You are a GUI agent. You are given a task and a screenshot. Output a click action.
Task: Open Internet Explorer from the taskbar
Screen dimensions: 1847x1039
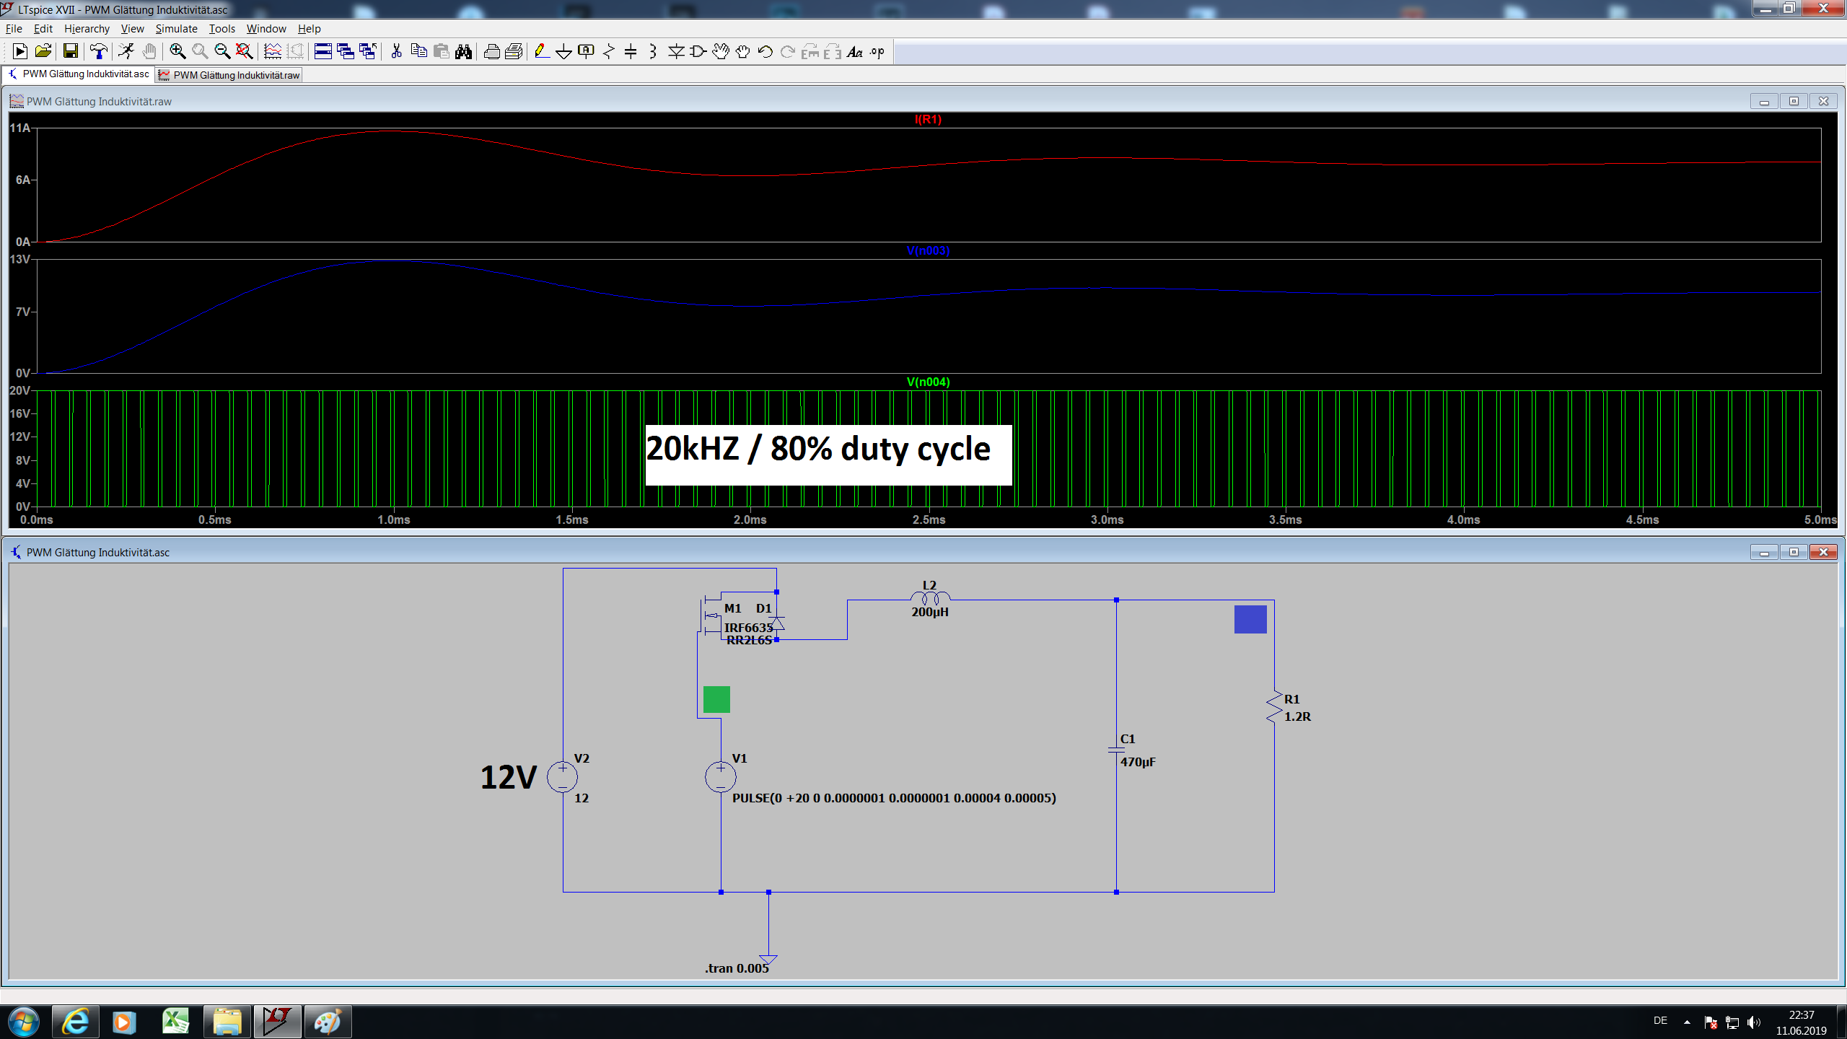75,1022
